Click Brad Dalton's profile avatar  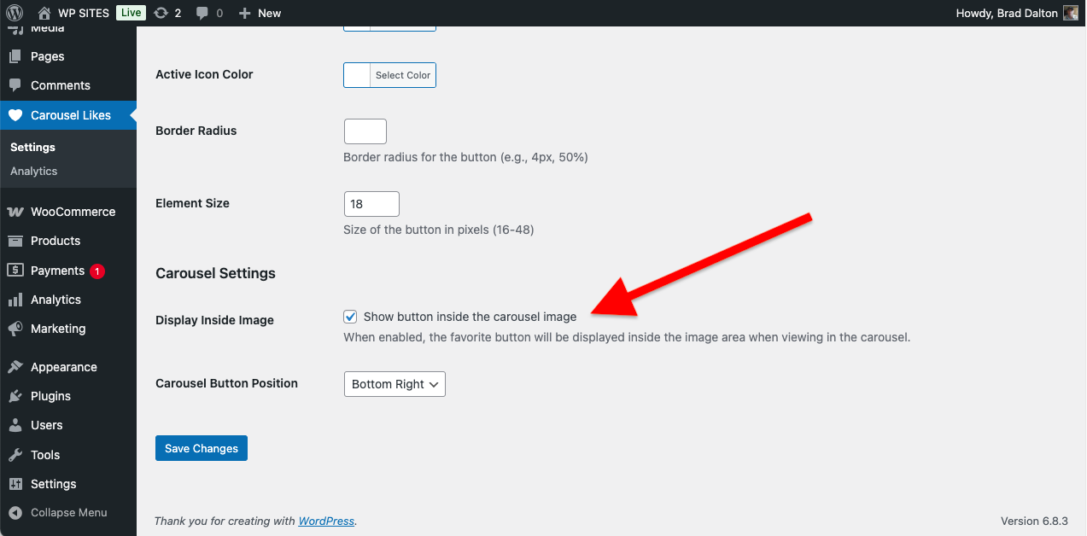1071,13
